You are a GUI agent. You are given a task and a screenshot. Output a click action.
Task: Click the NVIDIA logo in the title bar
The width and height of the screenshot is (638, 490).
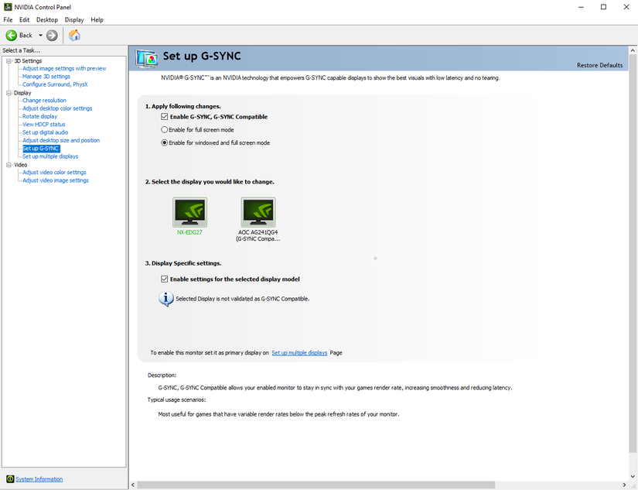click(7, 7)
